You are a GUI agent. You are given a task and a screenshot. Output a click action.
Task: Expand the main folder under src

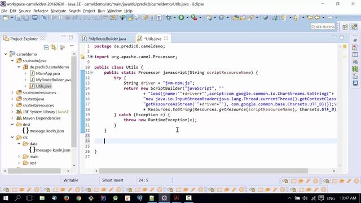pos(19,157)
